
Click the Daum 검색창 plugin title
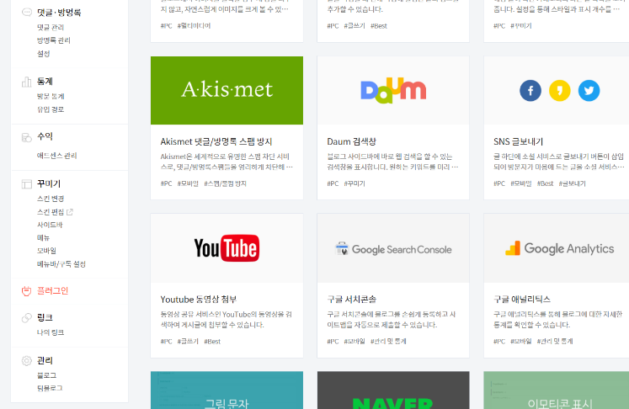pyautogui.click(x=351, y=141)
